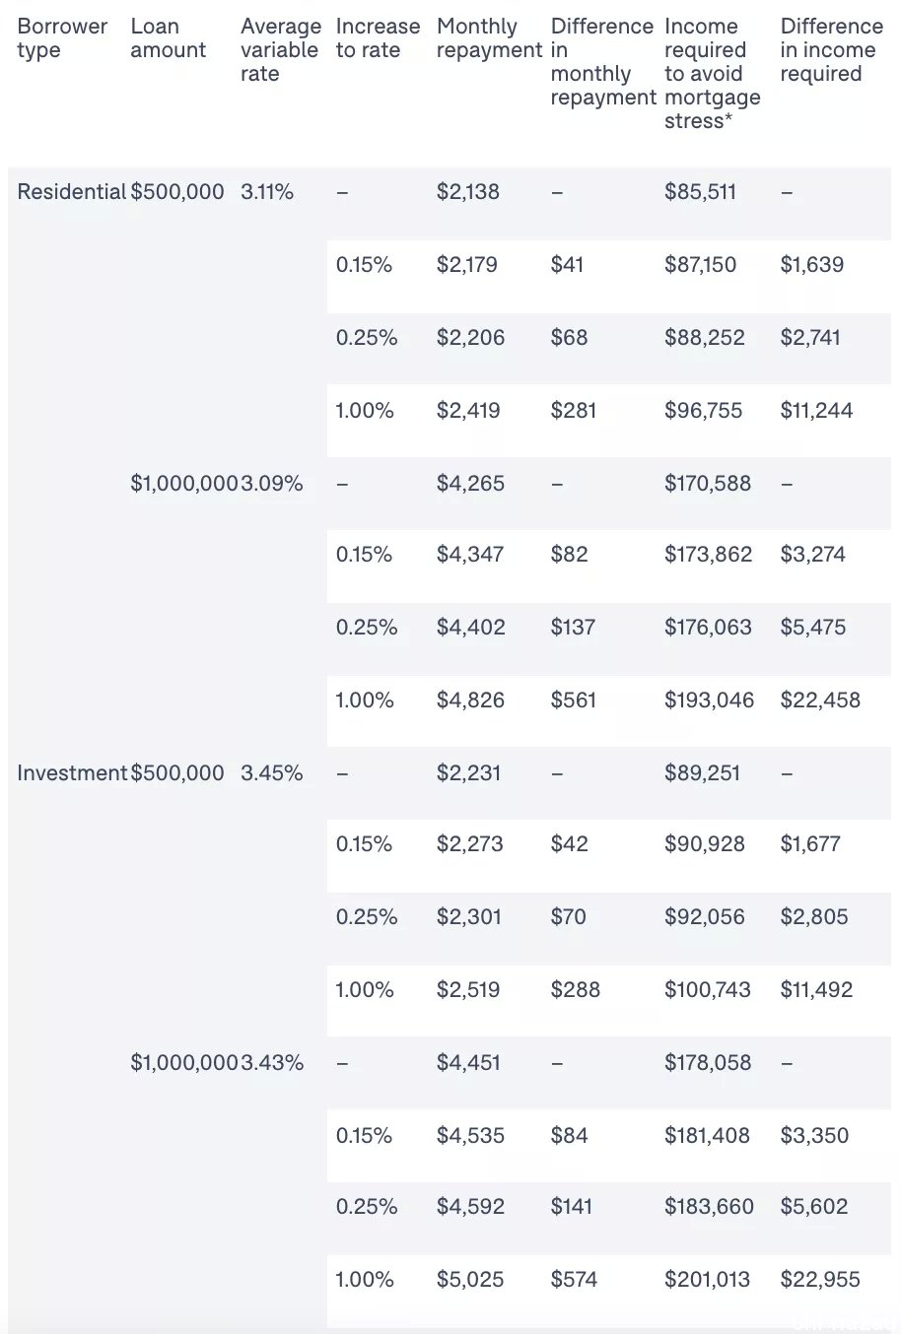
Task: Click the $22,458 difference in income value
Action: [820, 700]
